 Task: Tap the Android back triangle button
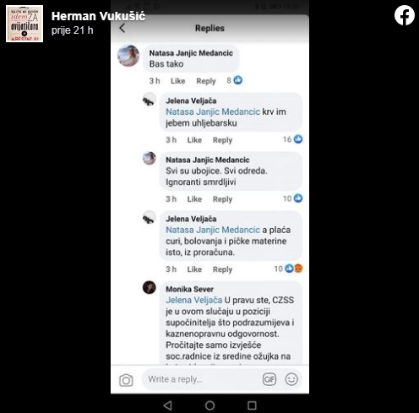pyautogui.click(x=168, y=405)
